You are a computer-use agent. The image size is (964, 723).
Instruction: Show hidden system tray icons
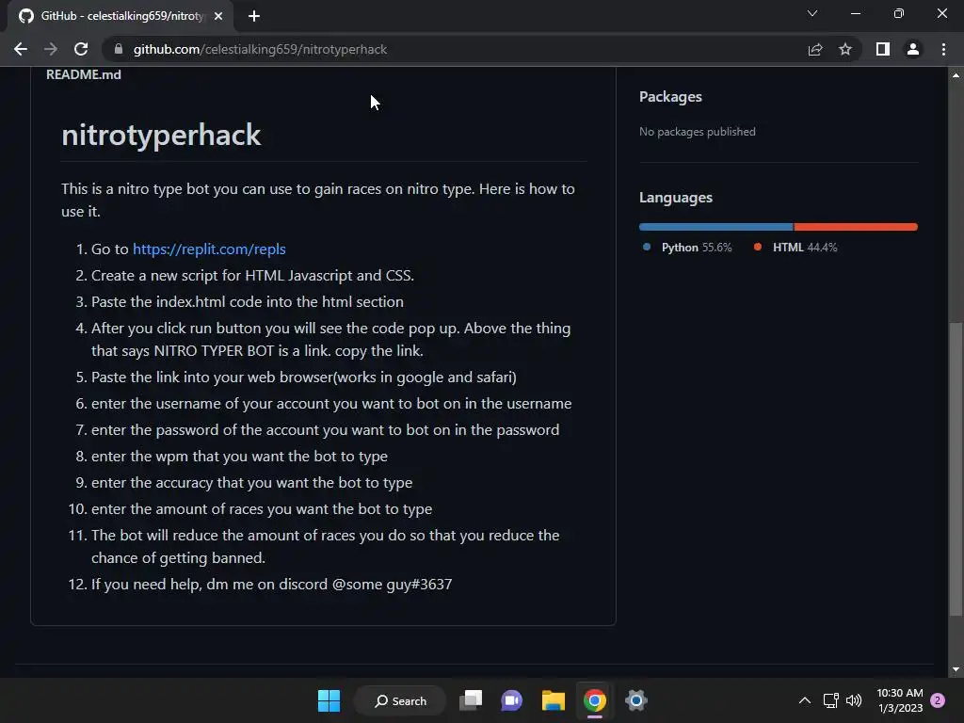click(804, 700)
